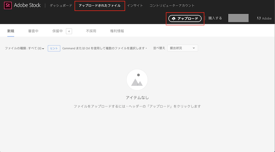The width and height of the screenshot is (275, 152).
Task: Click the Adobe logo at the top right
Action: click(x=264, y=18)
